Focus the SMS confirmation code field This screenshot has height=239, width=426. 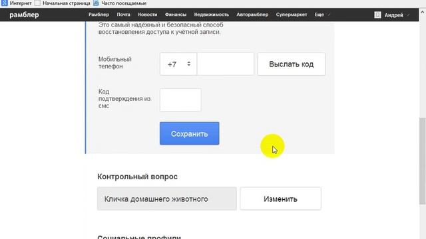click(180, 100)
